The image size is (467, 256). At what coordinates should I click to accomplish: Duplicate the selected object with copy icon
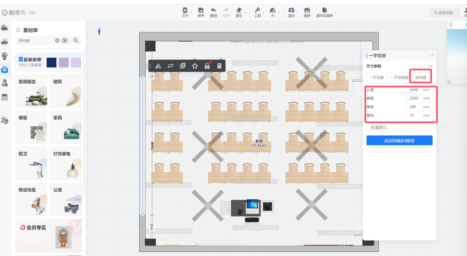pyautogui.click(x=183, y=66)
